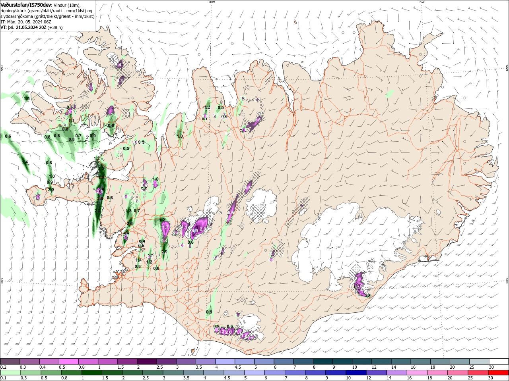Click the white swatch at the end of the snow legend
This screenshot has height=381, width=509.
point(499,362)
